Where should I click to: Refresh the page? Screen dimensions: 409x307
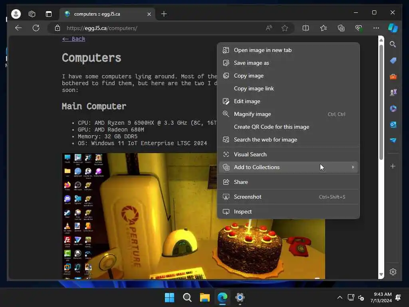coord(36,28)
